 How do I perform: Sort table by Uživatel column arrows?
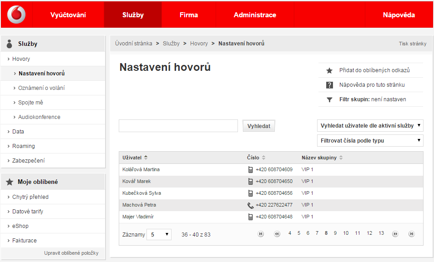click(x=146, y=158)
